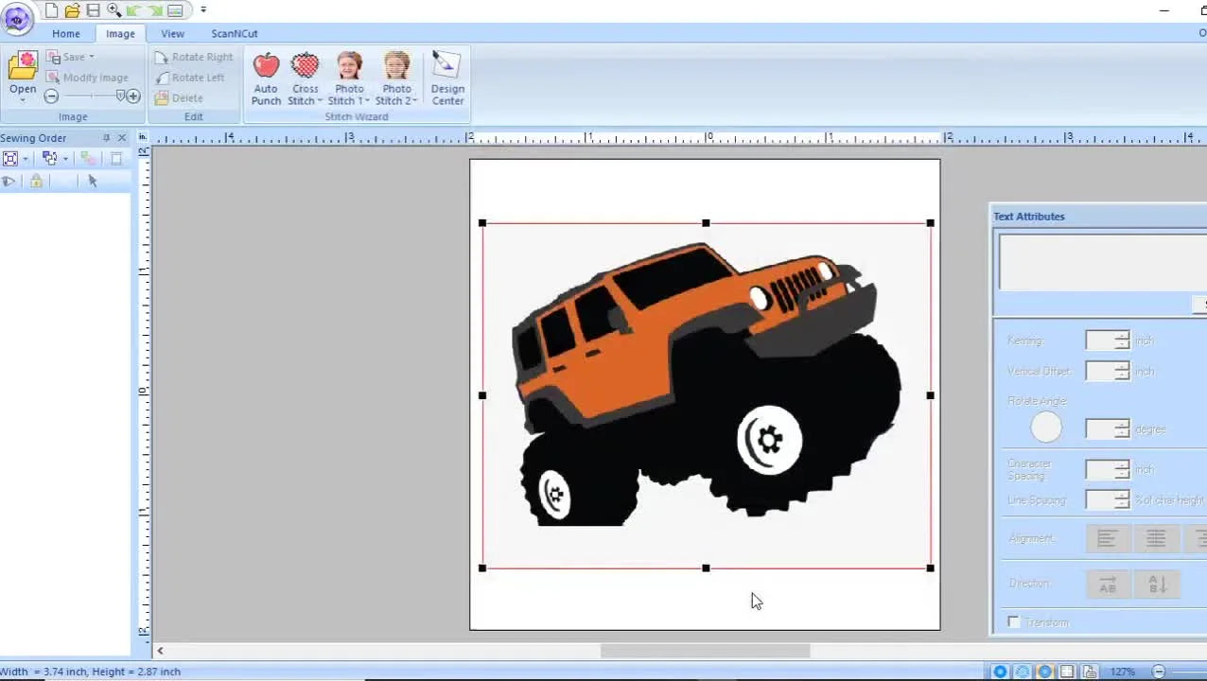Screen dimensions: 1207x681
Task: Launch the Auto Punch wizard
Action: [x=266, y=79]
